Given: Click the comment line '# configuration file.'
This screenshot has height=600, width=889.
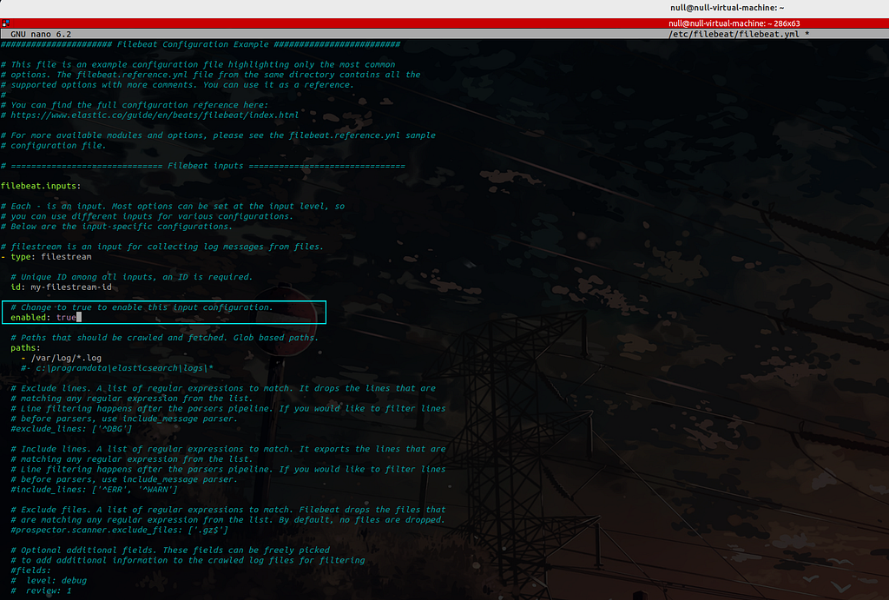Looking at the screenshot, I should 53,146.
